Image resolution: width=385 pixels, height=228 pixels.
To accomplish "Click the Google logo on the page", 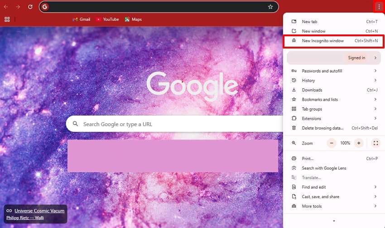I will (x=192, y=86).
